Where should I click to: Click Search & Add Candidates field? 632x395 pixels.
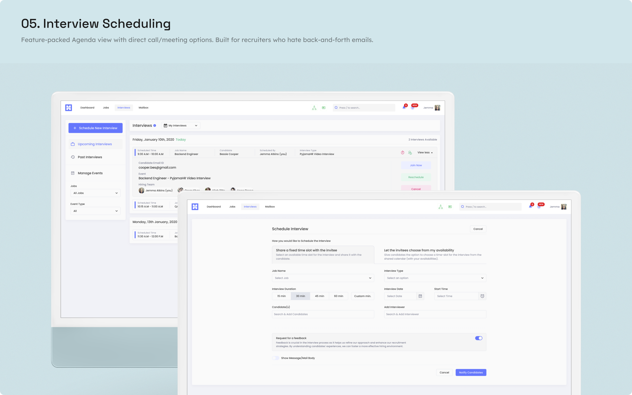pyautogui.click(x=323, y=314)
